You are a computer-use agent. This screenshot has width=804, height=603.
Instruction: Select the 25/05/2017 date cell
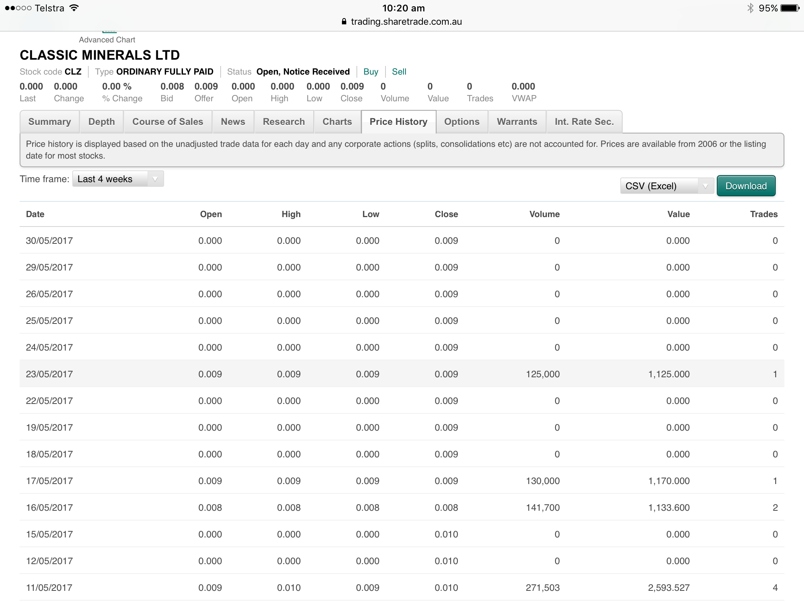click(49, 321)
